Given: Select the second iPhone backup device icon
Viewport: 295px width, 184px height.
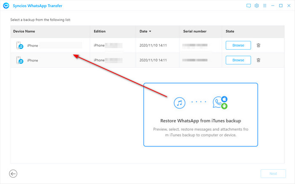Looking at the screenshot, I should coord(20,60).
